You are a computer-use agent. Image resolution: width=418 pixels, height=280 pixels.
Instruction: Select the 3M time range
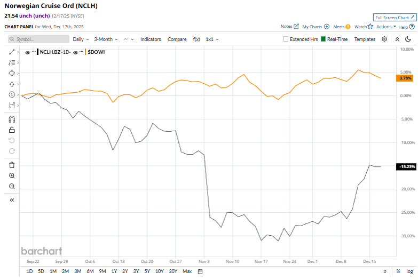(77, 271)
